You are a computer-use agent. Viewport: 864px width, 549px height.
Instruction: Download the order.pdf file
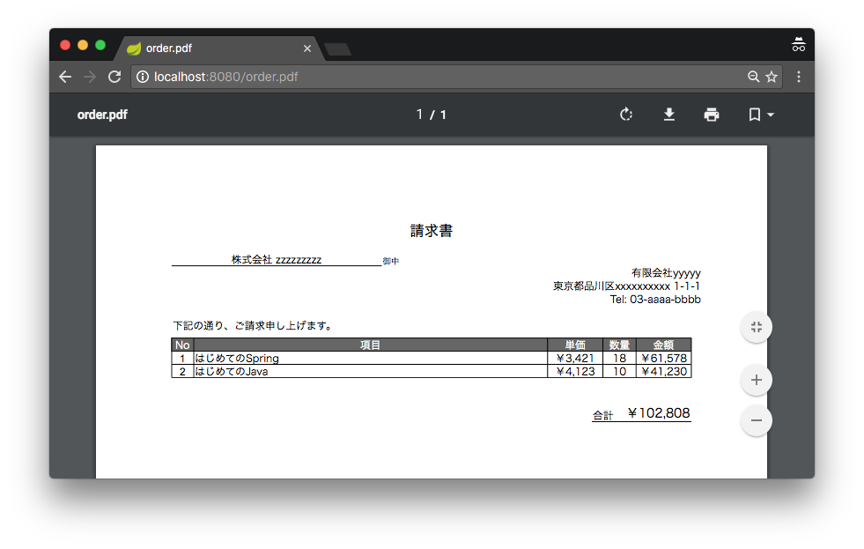[x=669, y=115]
